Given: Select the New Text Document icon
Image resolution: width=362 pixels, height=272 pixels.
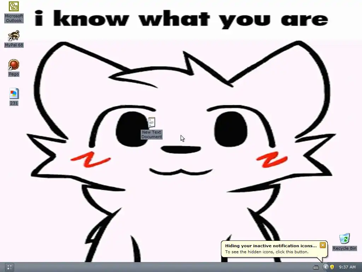Looking at the screenshot, I should [151, 128].
